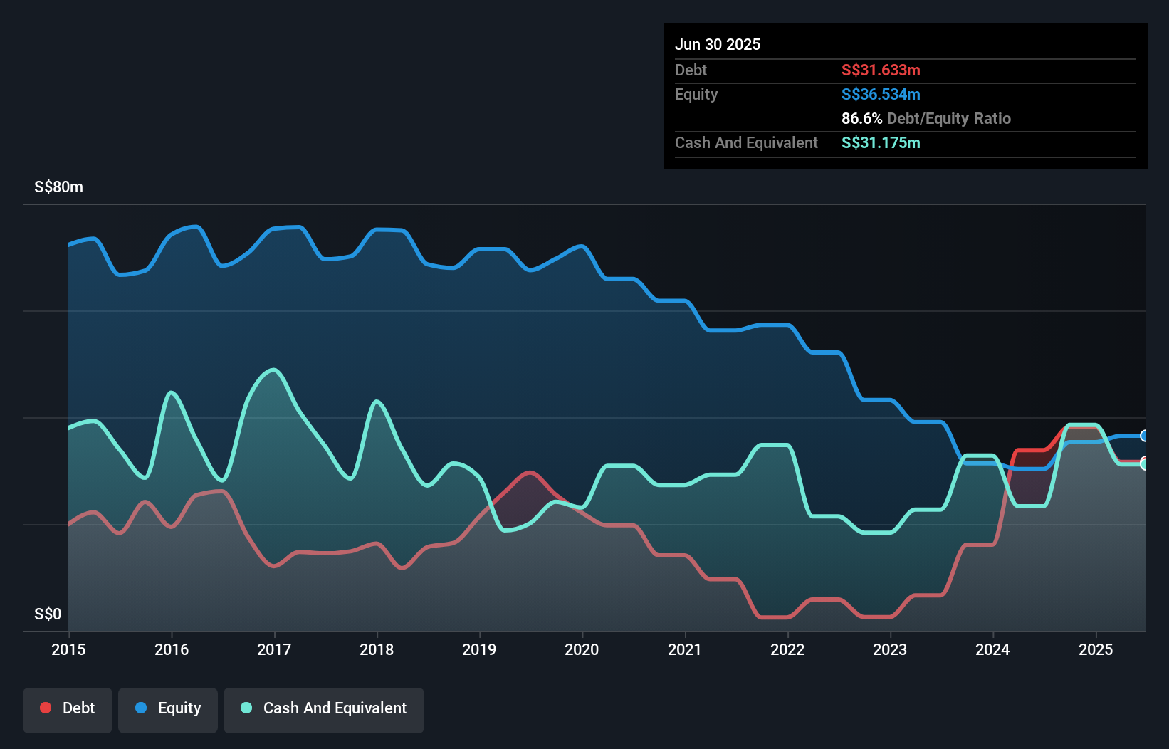Click the red Debt legend dot
This screenshot has width=1169, height=749.
[x=45, y=708]
